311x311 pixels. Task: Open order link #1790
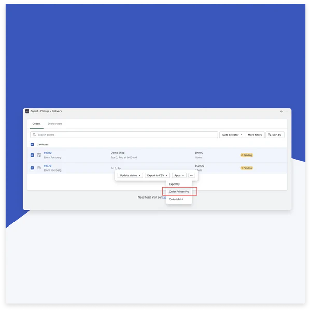pos(48,153)
